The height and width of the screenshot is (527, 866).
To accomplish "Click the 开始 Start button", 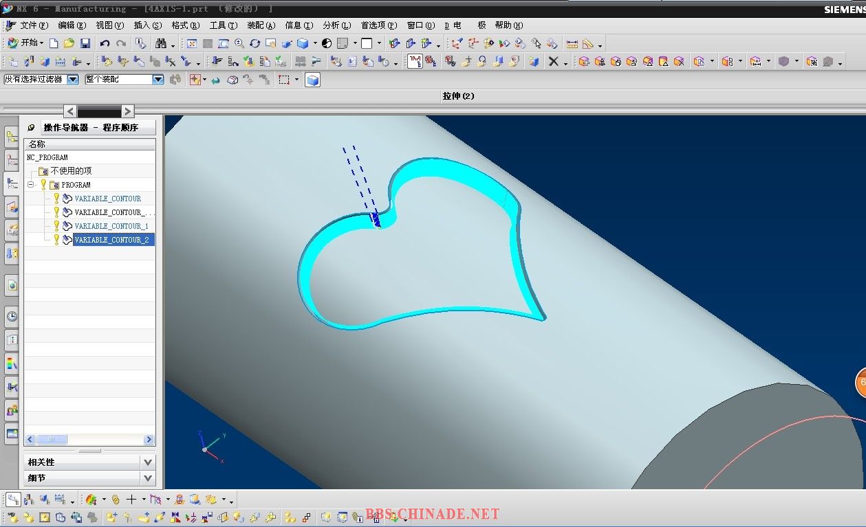I will click(25, 43).
